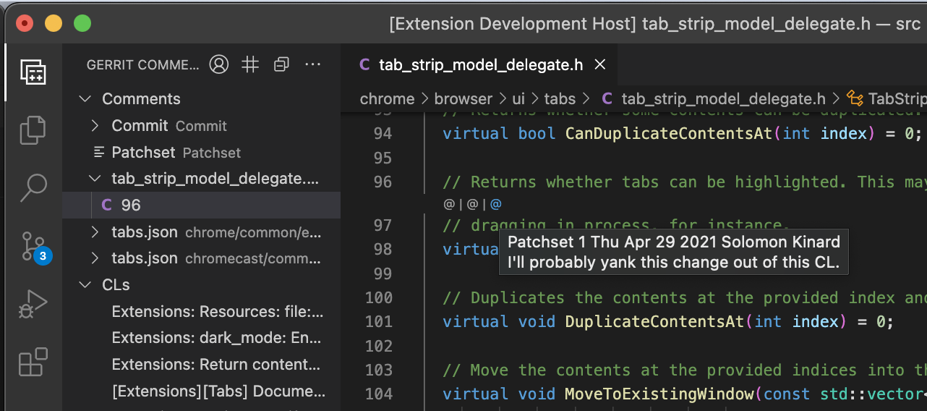Open the Search magnifier icon
Screen dimensions: 927x411
point(33,187)
